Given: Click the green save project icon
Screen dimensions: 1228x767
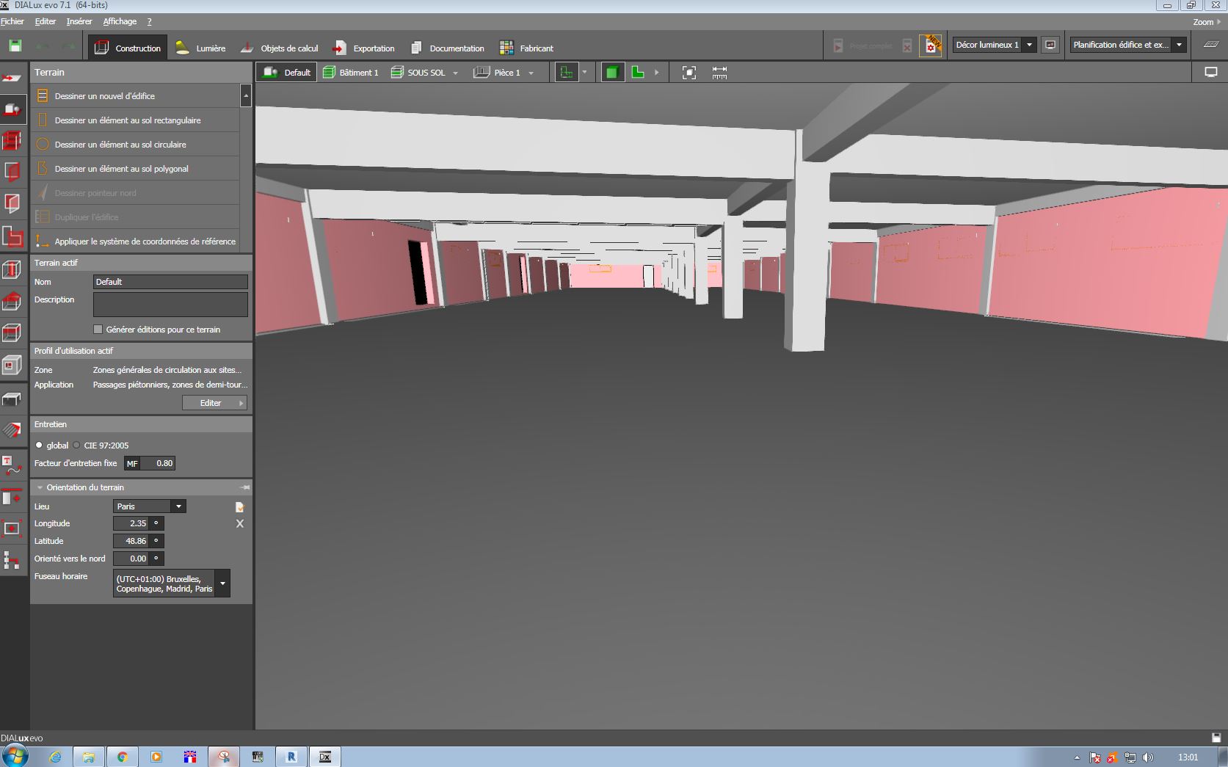Looking at the screenshot, I should [15, 46].
